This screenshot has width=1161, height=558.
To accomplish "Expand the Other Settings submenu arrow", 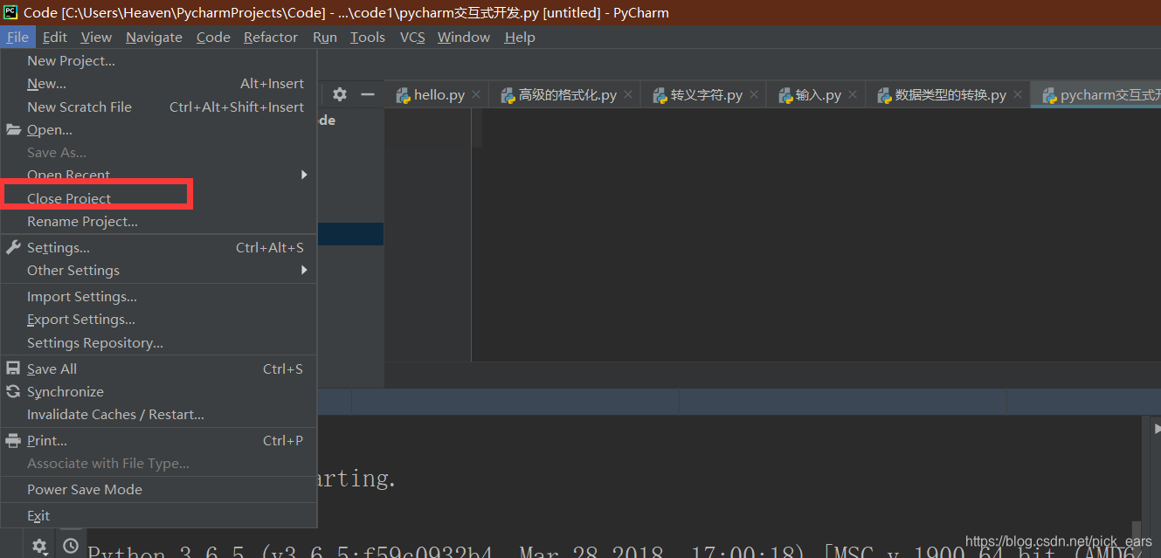I will click(304, 271).
